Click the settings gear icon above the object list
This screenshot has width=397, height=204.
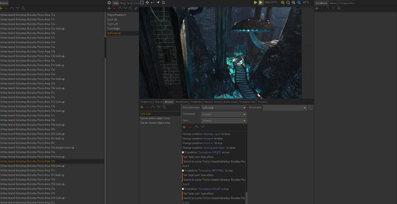[x=109, y=3]
